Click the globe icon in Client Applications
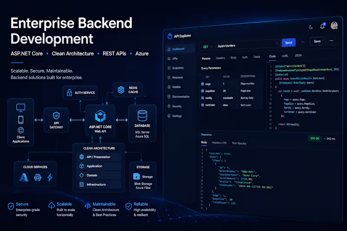The image size is (347, 231). (21, 130)
